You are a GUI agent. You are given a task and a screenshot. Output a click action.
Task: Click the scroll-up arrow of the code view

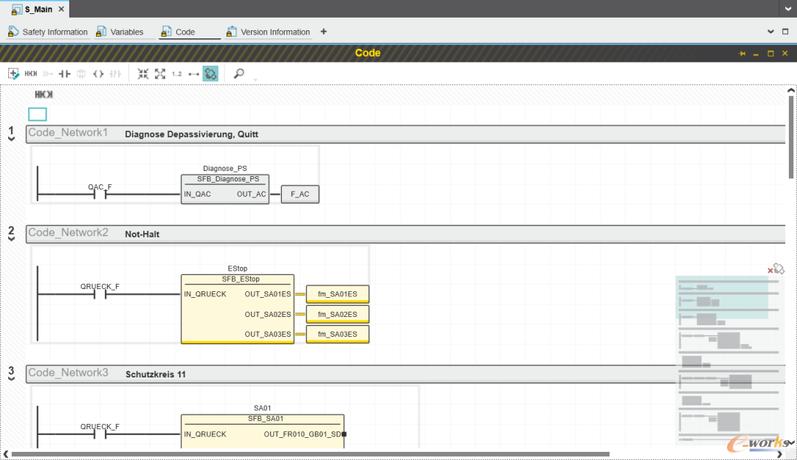tap(791, 91)
